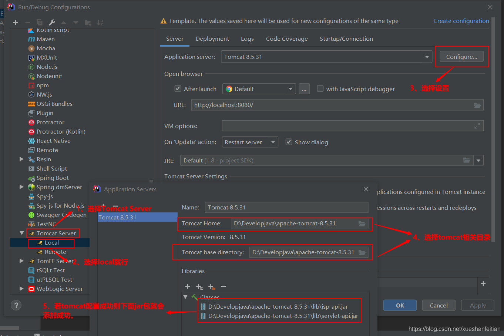Remove configuration with minus toolbar icon
The height and width of the screenshot is (336, 504).
(28, 23)
